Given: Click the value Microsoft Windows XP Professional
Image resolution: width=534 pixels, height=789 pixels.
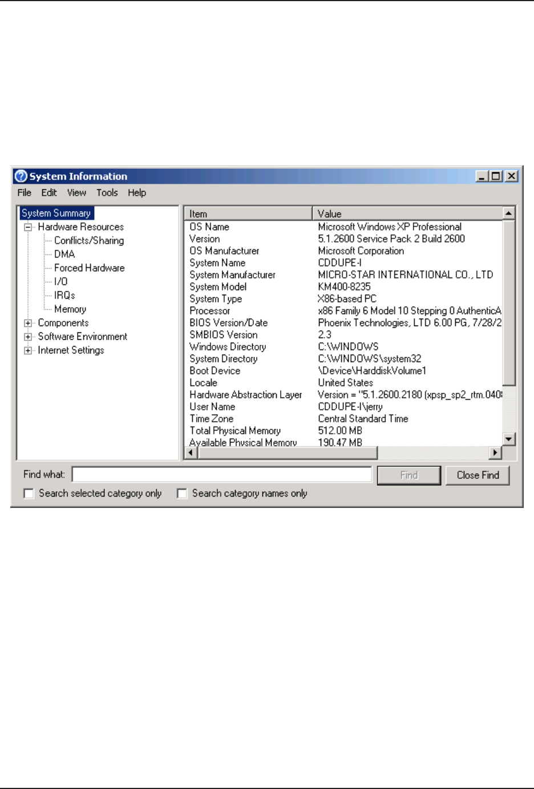Looking at the screenshot, I should click(x=390, y=227).
